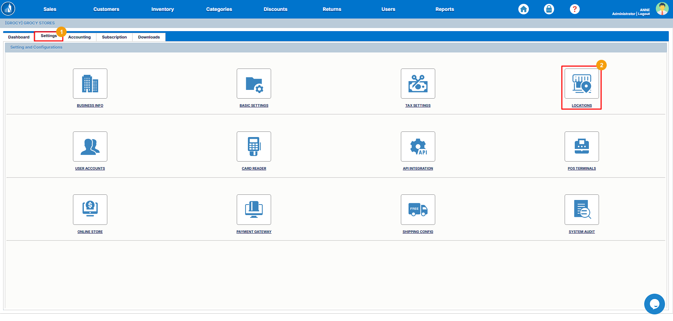Viewport: 673px width, 321px height.
Task: Open the Card Reader icon
Action: pyautogui.click(x=254, y=147)
